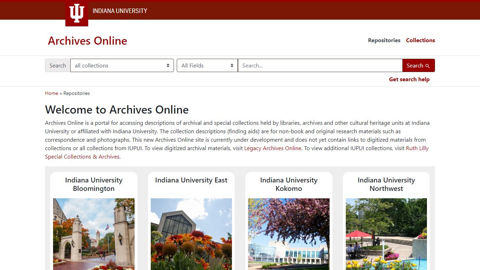480x270 pixels.
Task: Open Indiana University Northwest card title
Action: [386, 184]
